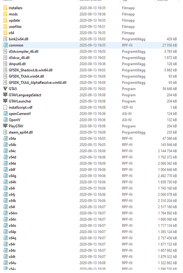183x273 pixels.
Task: Click the GFSDK_TXAA_AlphaResolve.win64.dll file icon
Action: coord(5,83)
